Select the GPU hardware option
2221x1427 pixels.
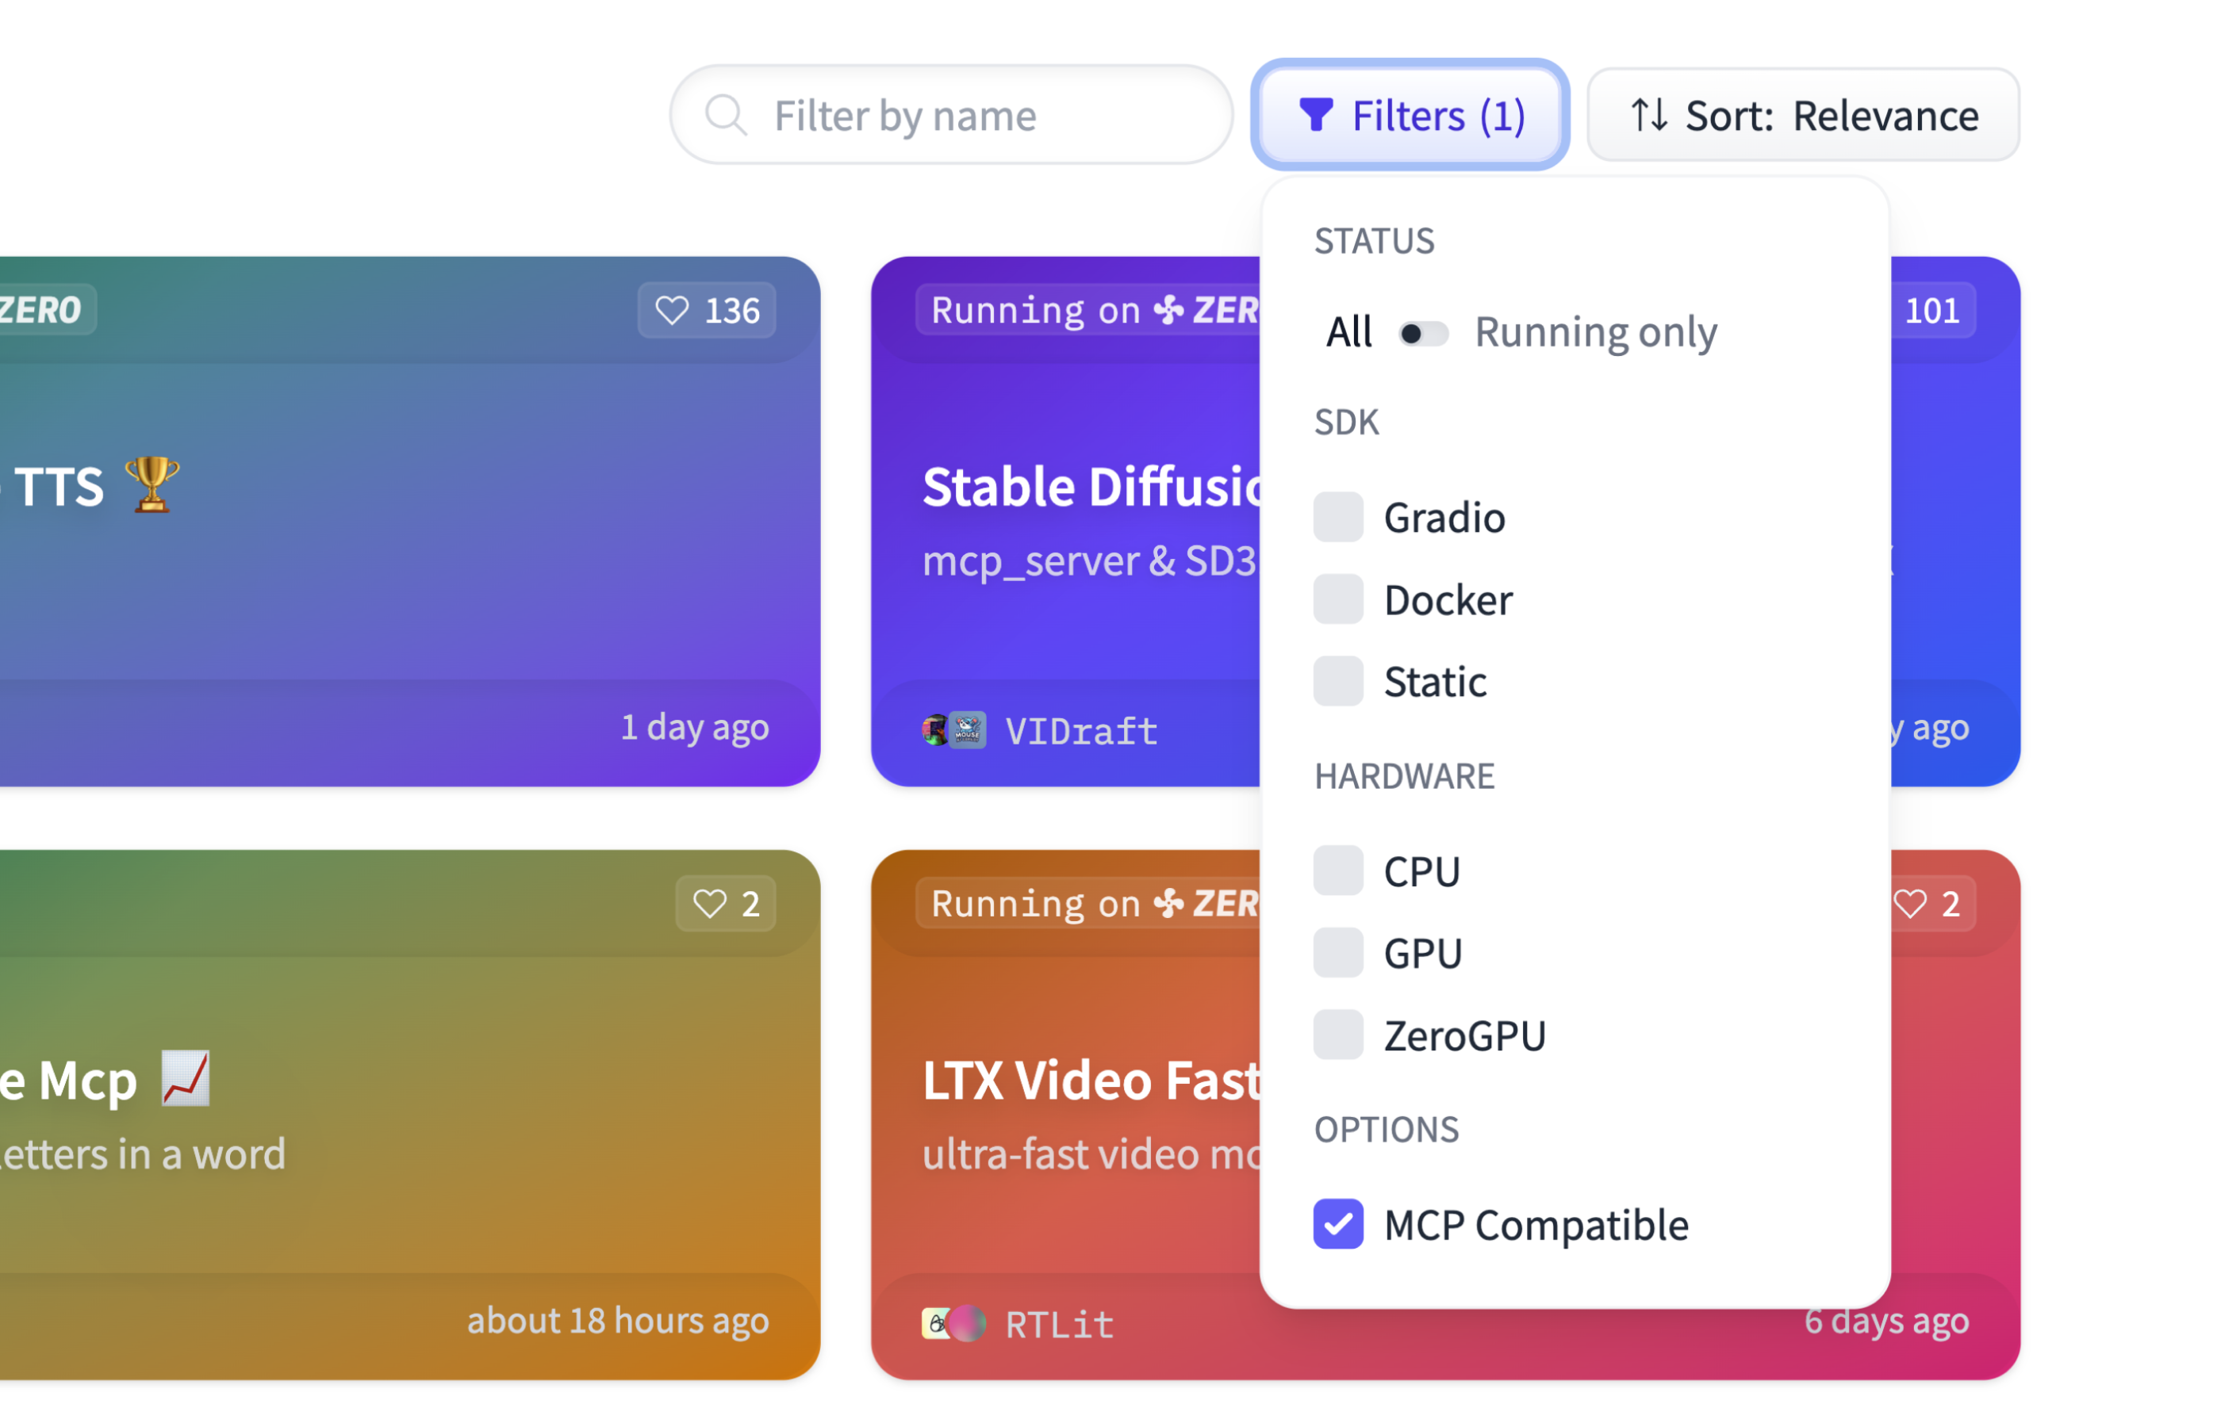click(x=1337, y=953)
